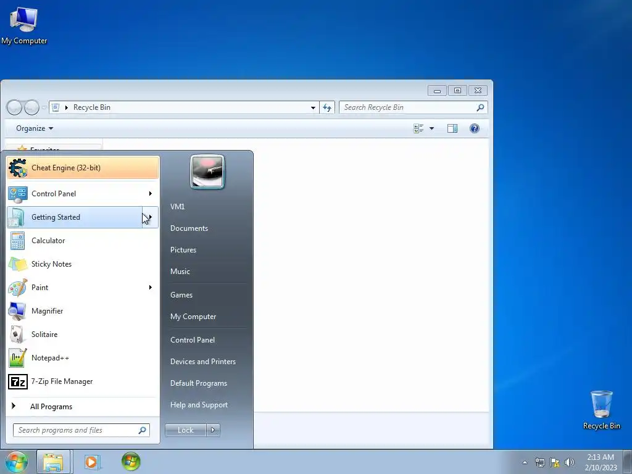632x474 pixels.
Task: Click Recycle Bin breadcrumb in address bar
Action: point(92,107)
